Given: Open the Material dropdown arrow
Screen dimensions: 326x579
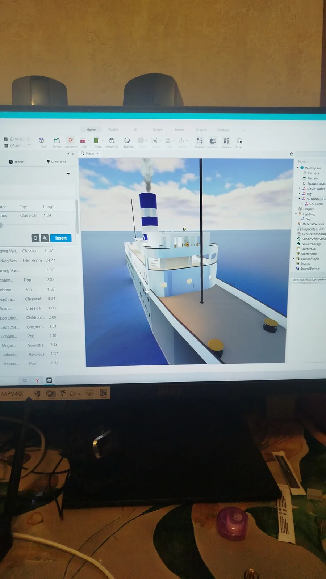Looking at the screenshot, I should click(133, 140).
